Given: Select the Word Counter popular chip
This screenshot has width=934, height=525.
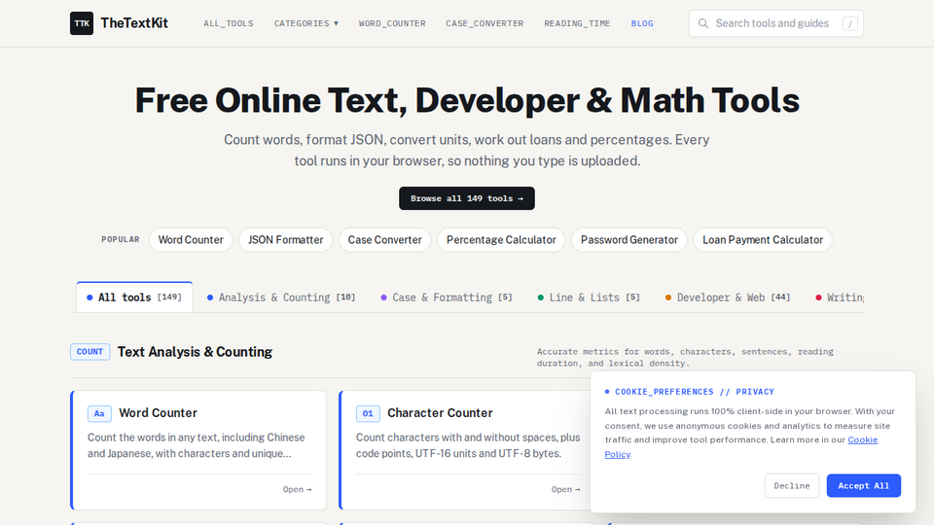Looking at the screenshot, I should [191, 240].
